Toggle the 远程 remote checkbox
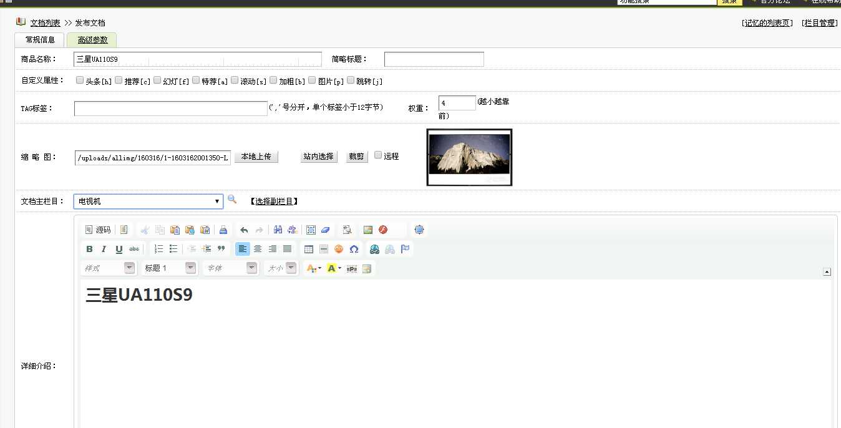This screenshot has height=428, width=841. pos(378,155)
